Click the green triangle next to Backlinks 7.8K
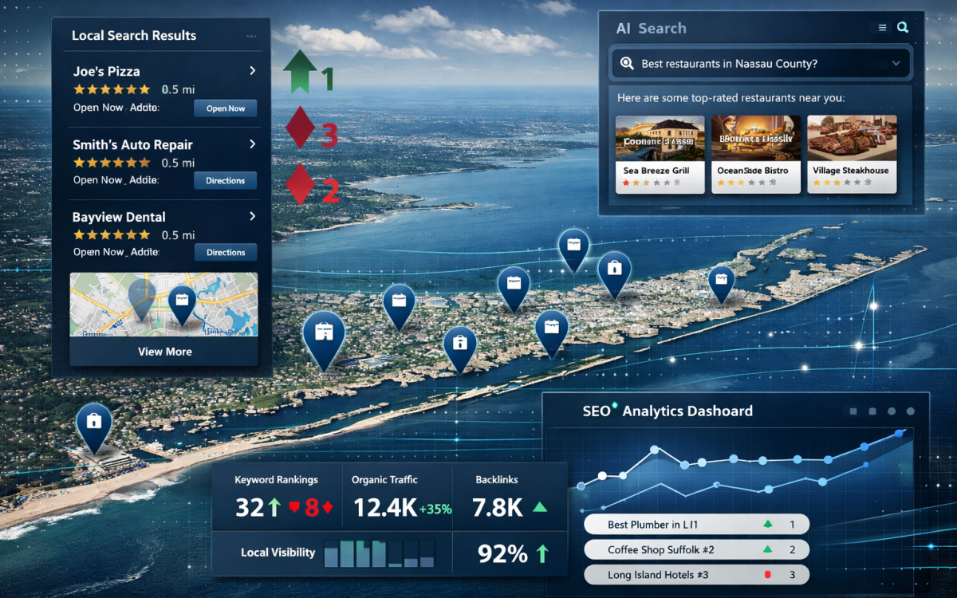 [540, 506]
